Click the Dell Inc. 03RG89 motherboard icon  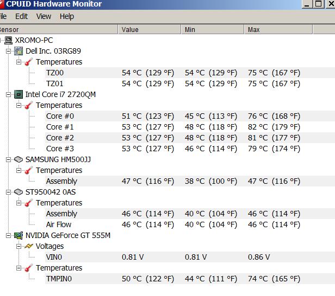coord(18,51)
